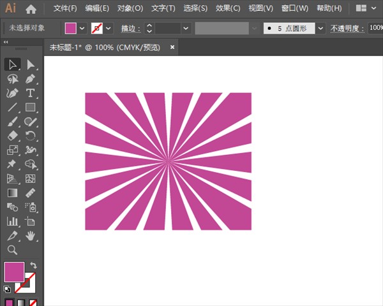Screen dimensions: 383x306
Task: Click the magenta fill swatch in toolbox
Action: (13, 272)
